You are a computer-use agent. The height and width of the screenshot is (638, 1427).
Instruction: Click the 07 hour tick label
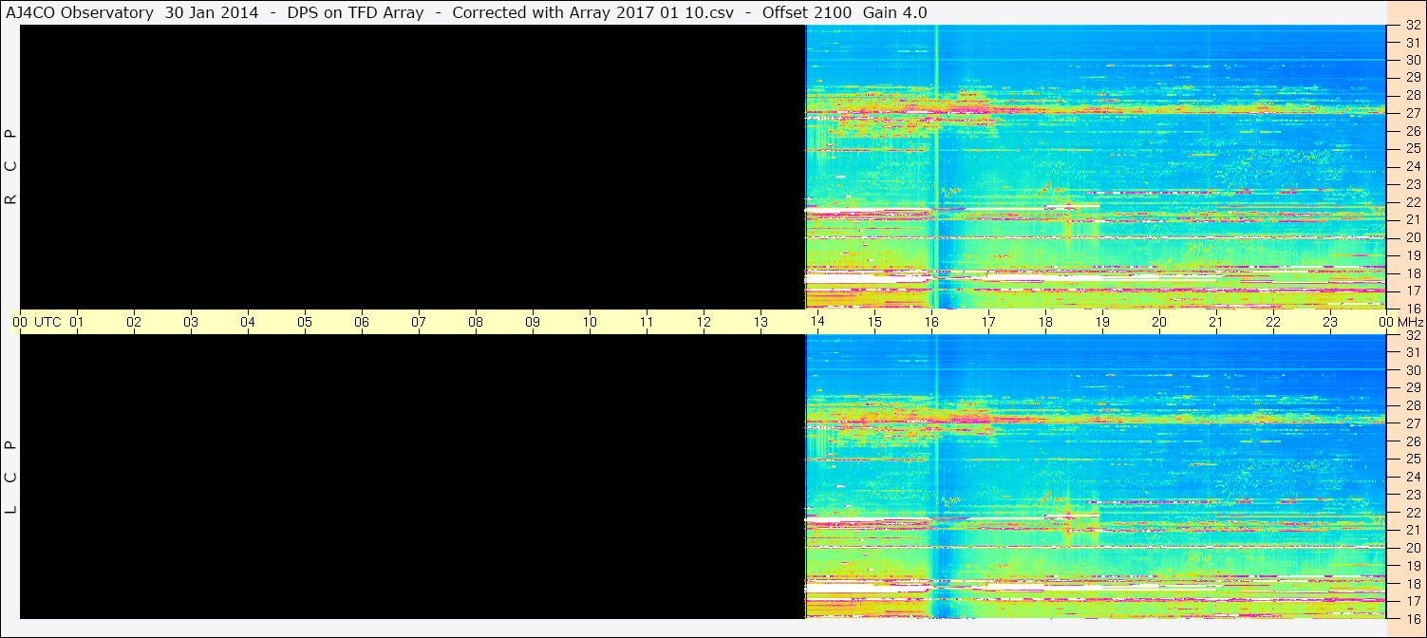coord(419,322)
